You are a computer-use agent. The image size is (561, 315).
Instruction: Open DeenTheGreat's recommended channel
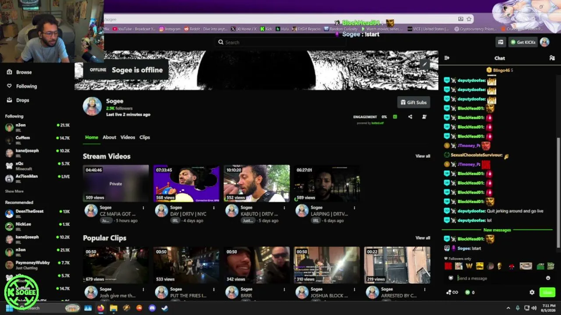tap(37, 213)
